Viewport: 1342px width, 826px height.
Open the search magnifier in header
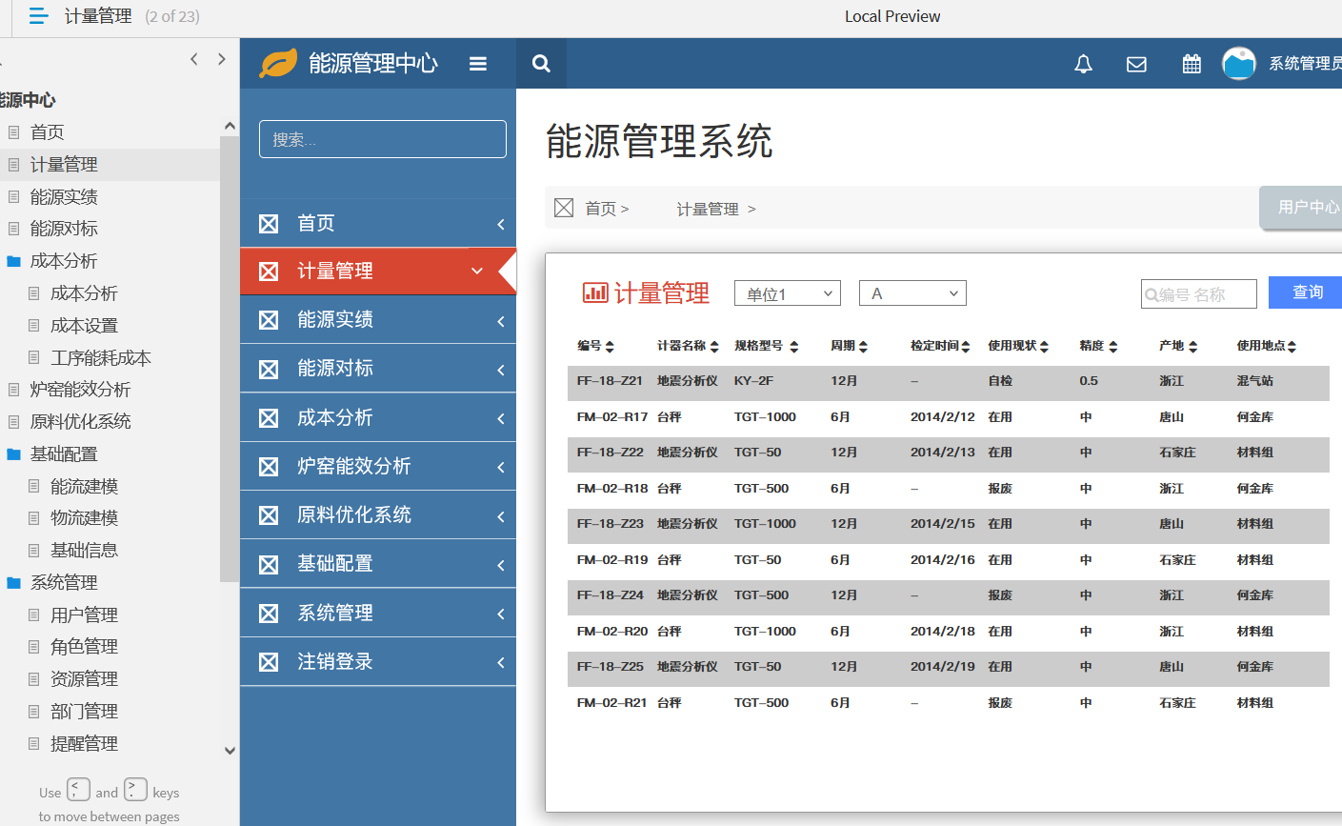(x=541, y=64)
